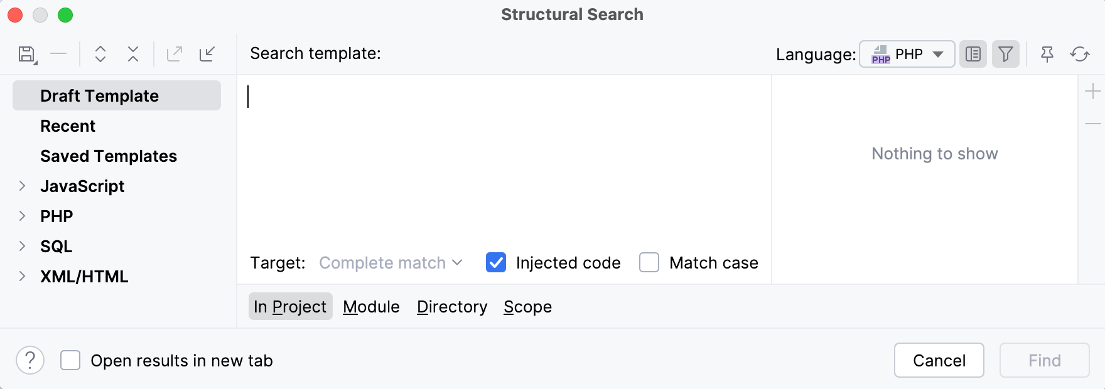Viewport: 1105px width, 389px height.
Task: Click the Export Template to Clipboard icon
Action: 174,54
